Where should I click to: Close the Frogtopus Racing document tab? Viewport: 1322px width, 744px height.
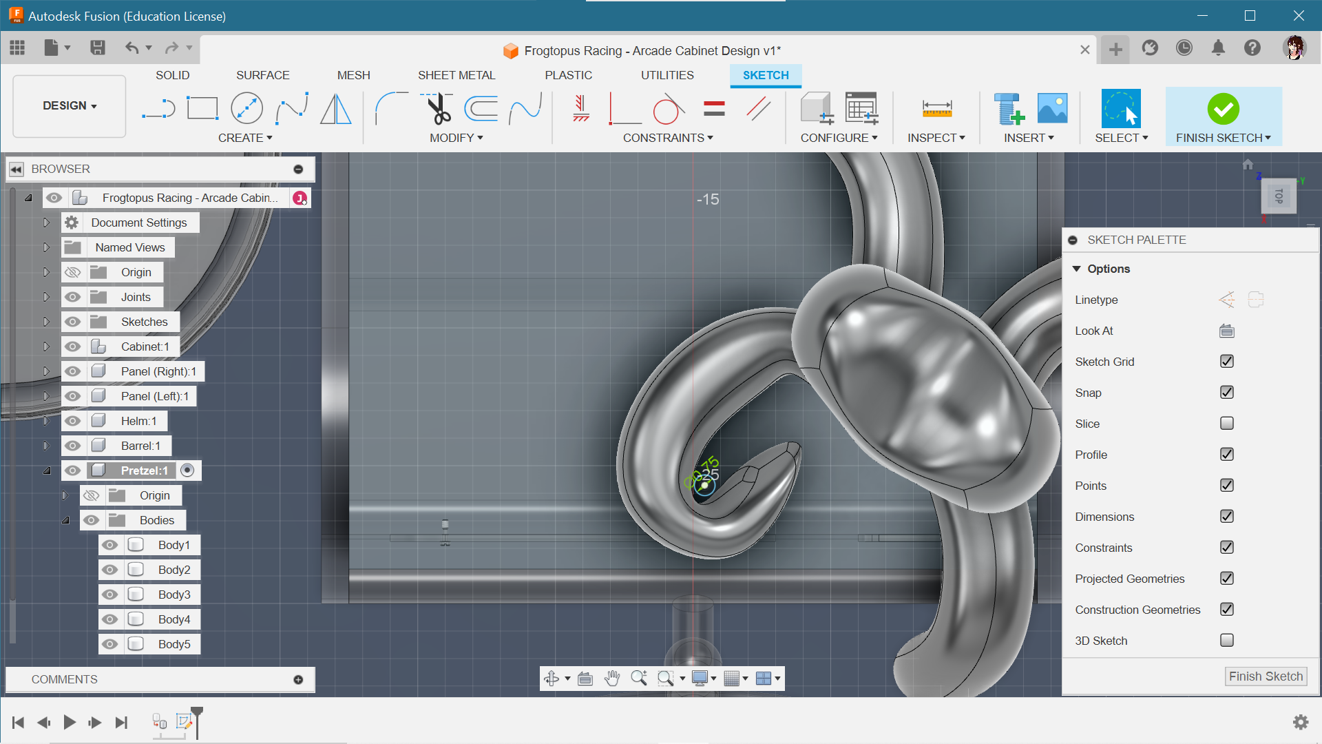point(1084,50)
